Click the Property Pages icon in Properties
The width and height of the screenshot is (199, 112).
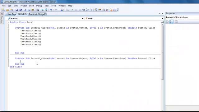(x=176, y=21)
